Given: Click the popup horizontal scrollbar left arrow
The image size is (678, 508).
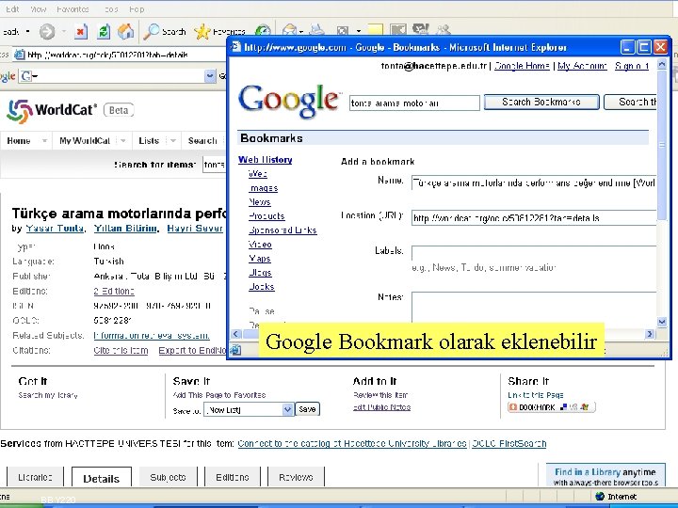Looking at the screenshot, I should [x=235, y=334].
